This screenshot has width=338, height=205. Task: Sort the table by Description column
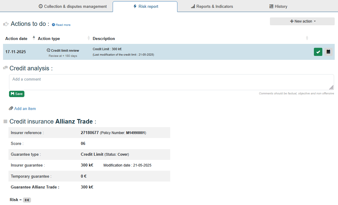pos(307,38)
